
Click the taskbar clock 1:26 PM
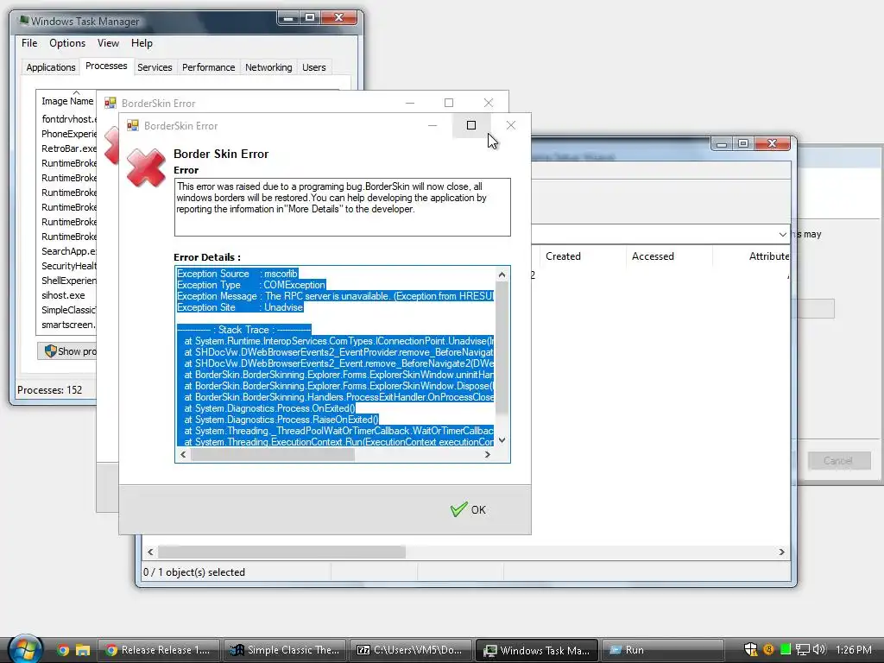point(854,650)
